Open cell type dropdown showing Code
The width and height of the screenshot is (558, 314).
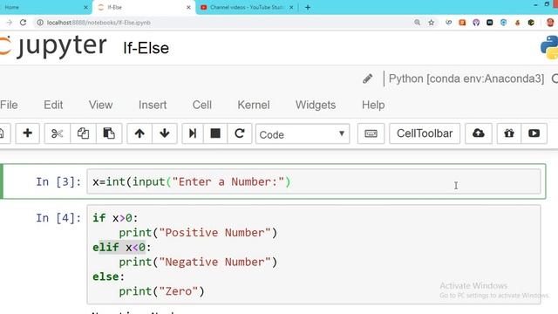click(x=303, y=133)
